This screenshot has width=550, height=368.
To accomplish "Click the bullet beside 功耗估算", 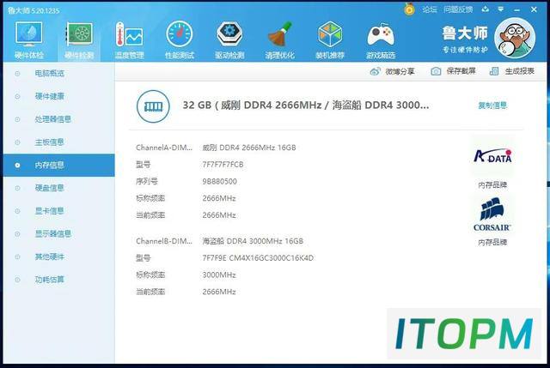I will (x=17, y=281).
